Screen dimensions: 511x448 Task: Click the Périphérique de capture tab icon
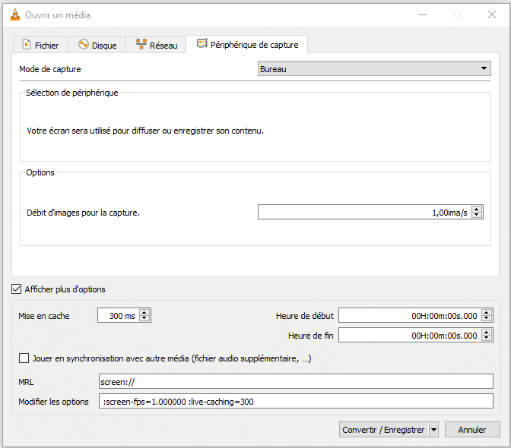202,44
